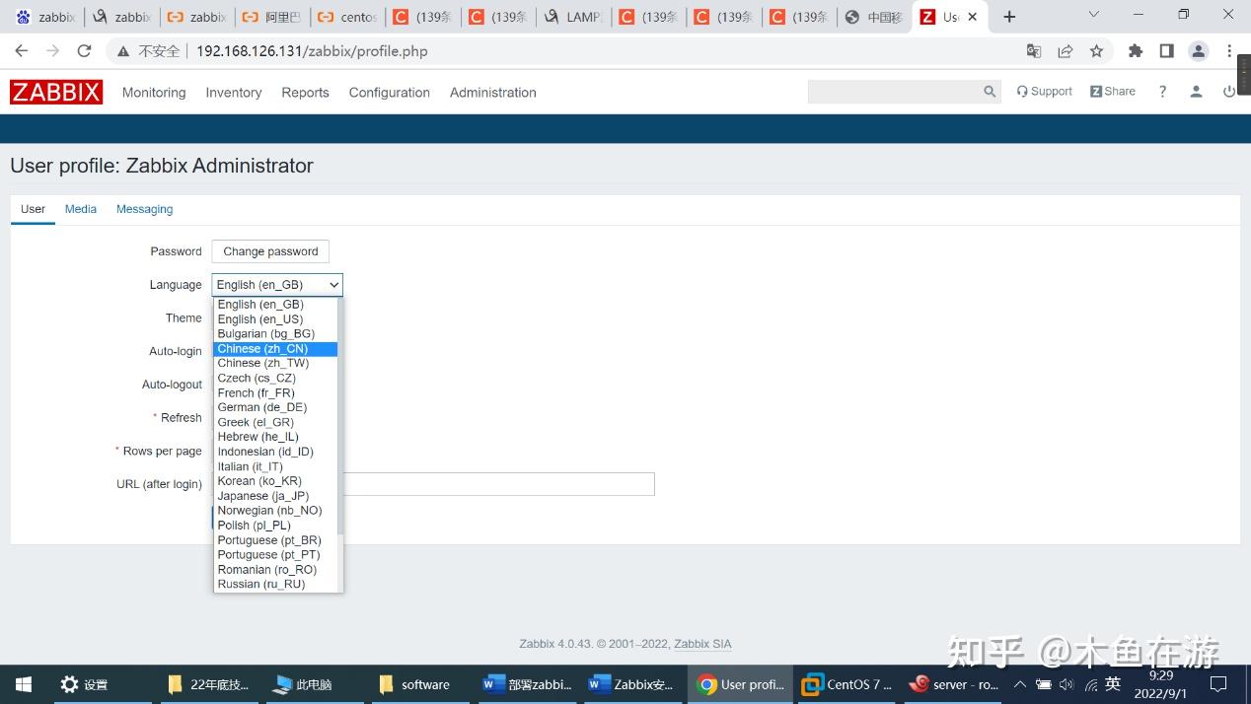Select French (fr_FR) option

(x=275, y=392)
